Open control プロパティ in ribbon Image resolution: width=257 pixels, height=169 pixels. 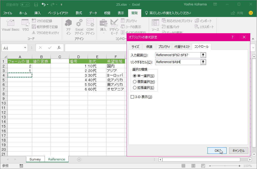[x=129, y=21]
